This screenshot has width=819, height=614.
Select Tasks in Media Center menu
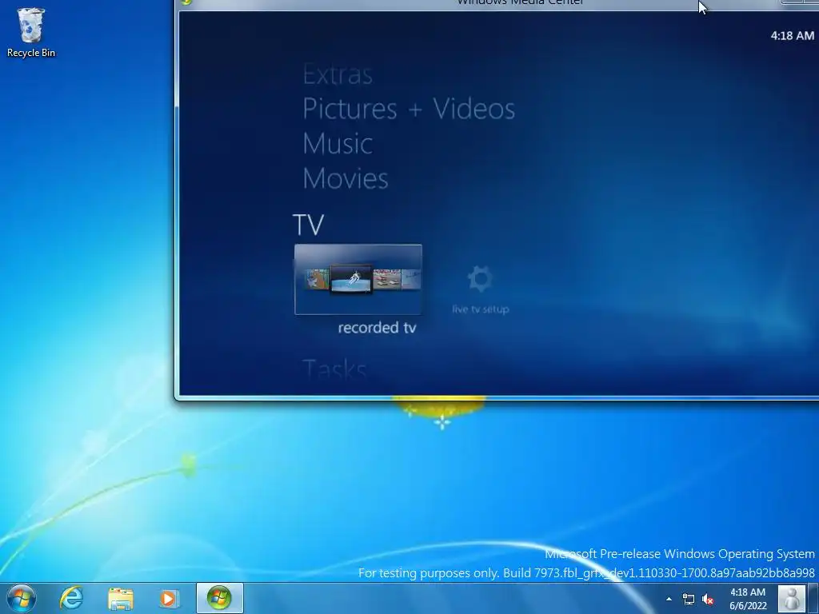334,369
